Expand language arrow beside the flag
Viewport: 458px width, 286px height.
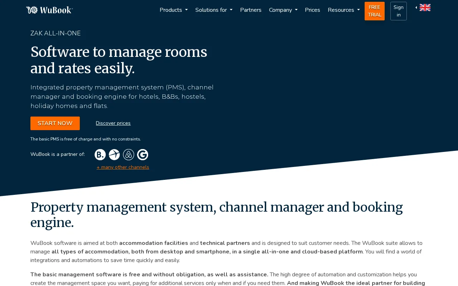click(x=416, y=8)
